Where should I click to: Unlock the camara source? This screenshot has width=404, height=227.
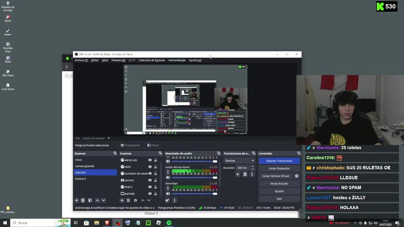point(155,180)
